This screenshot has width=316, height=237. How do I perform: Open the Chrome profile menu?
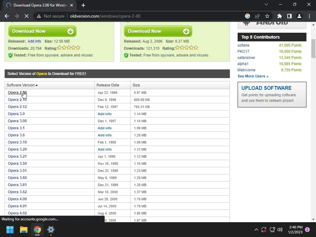tap(299, 16)
